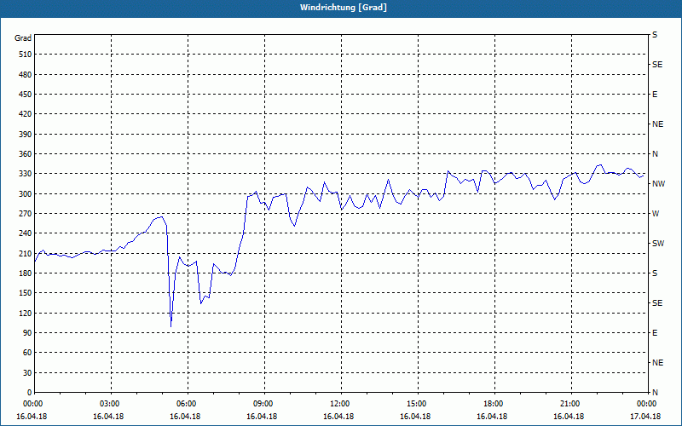Select the Grad unit label on left axis

(23, 38)
